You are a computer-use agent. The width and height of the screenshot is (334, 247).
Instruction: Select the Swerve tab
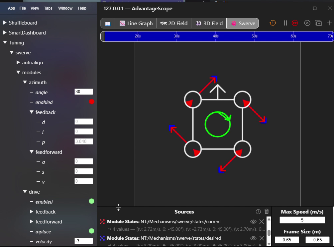[x=243, y=24]
